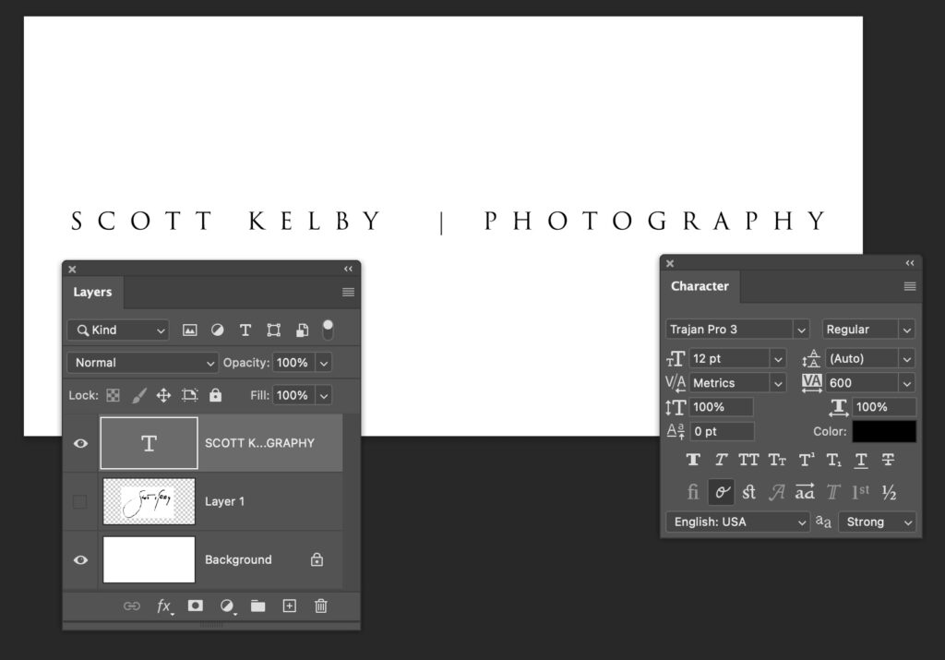The image size is (945, 660).
Task: Filter layers by pixel layer icon
Action: (190, 330)
